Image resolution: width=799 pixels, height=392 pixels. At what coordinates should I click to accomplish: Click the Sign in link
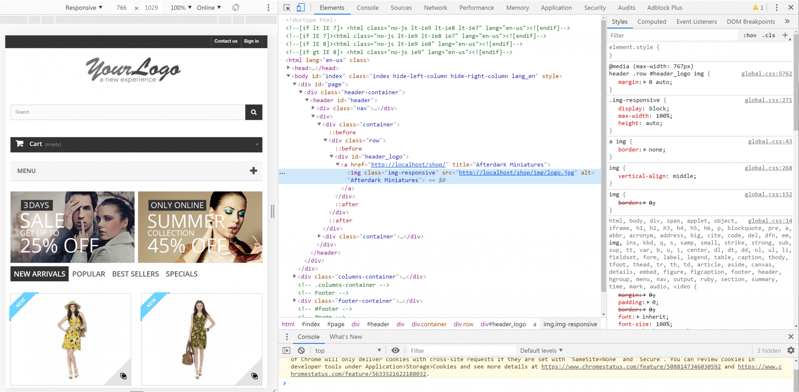point(251,41)
